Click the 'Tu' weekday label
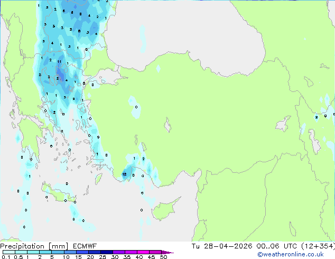335x259 pixels. (x=196, y=246)
